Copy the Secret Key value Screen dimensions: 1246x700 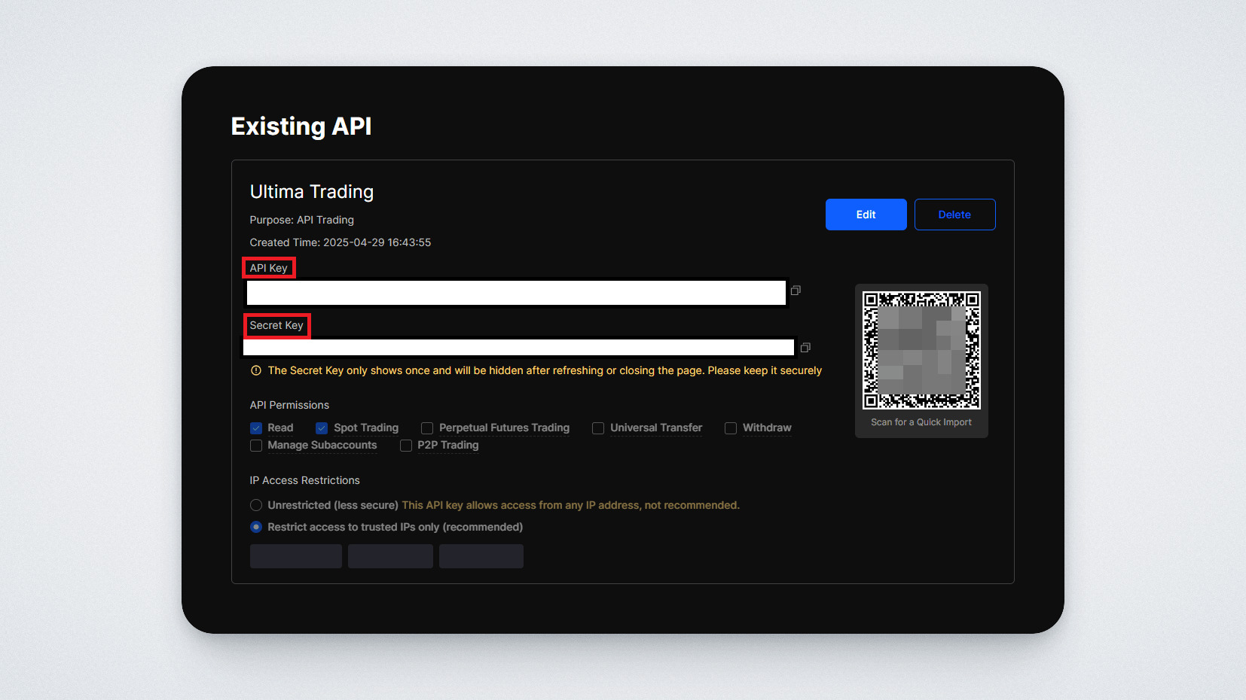[x=805, y=348]
